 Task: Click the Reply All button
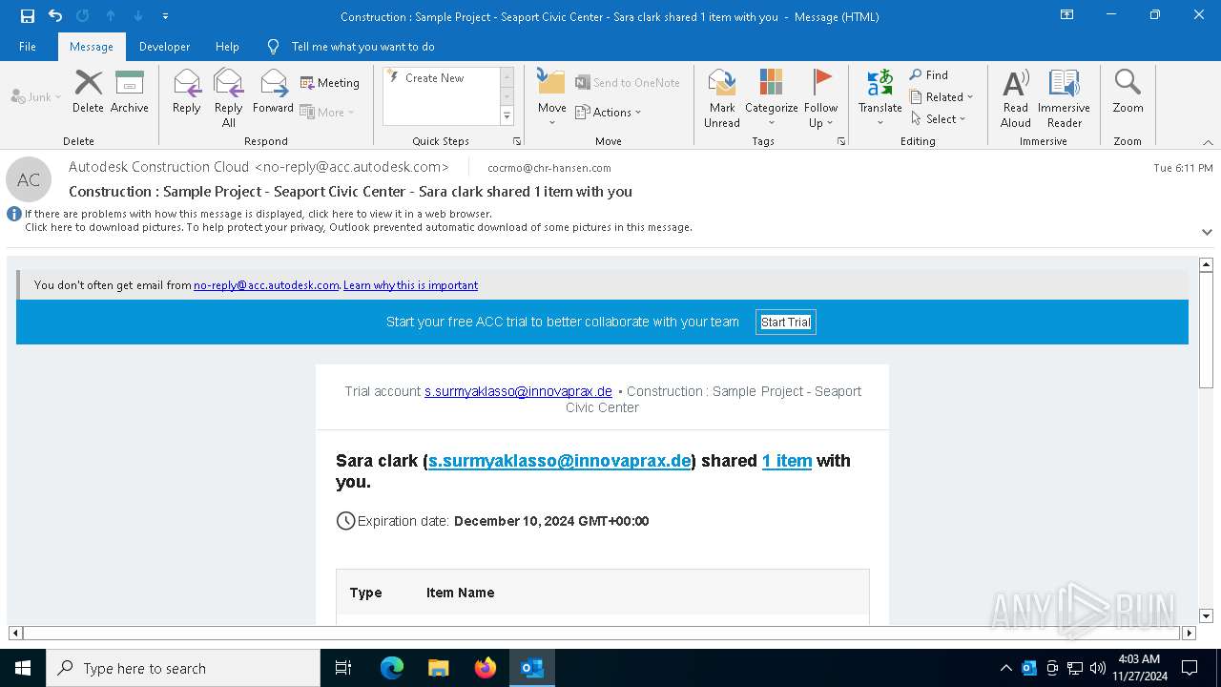point(229,97)
